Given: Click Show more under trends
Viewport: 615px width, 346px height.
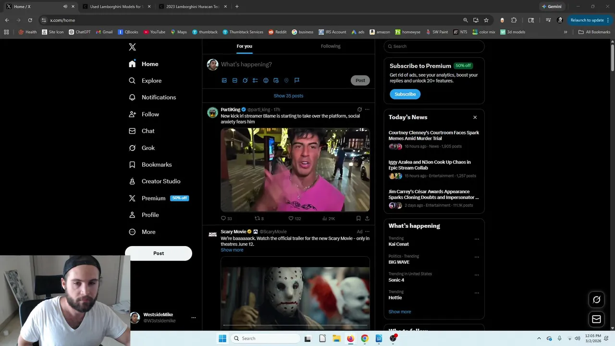Looking at the screenshot, I should point(400,312).
